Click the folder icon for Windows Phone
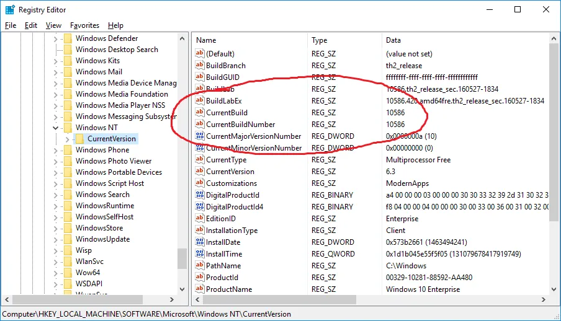561x321 pixels. point(68,150)
